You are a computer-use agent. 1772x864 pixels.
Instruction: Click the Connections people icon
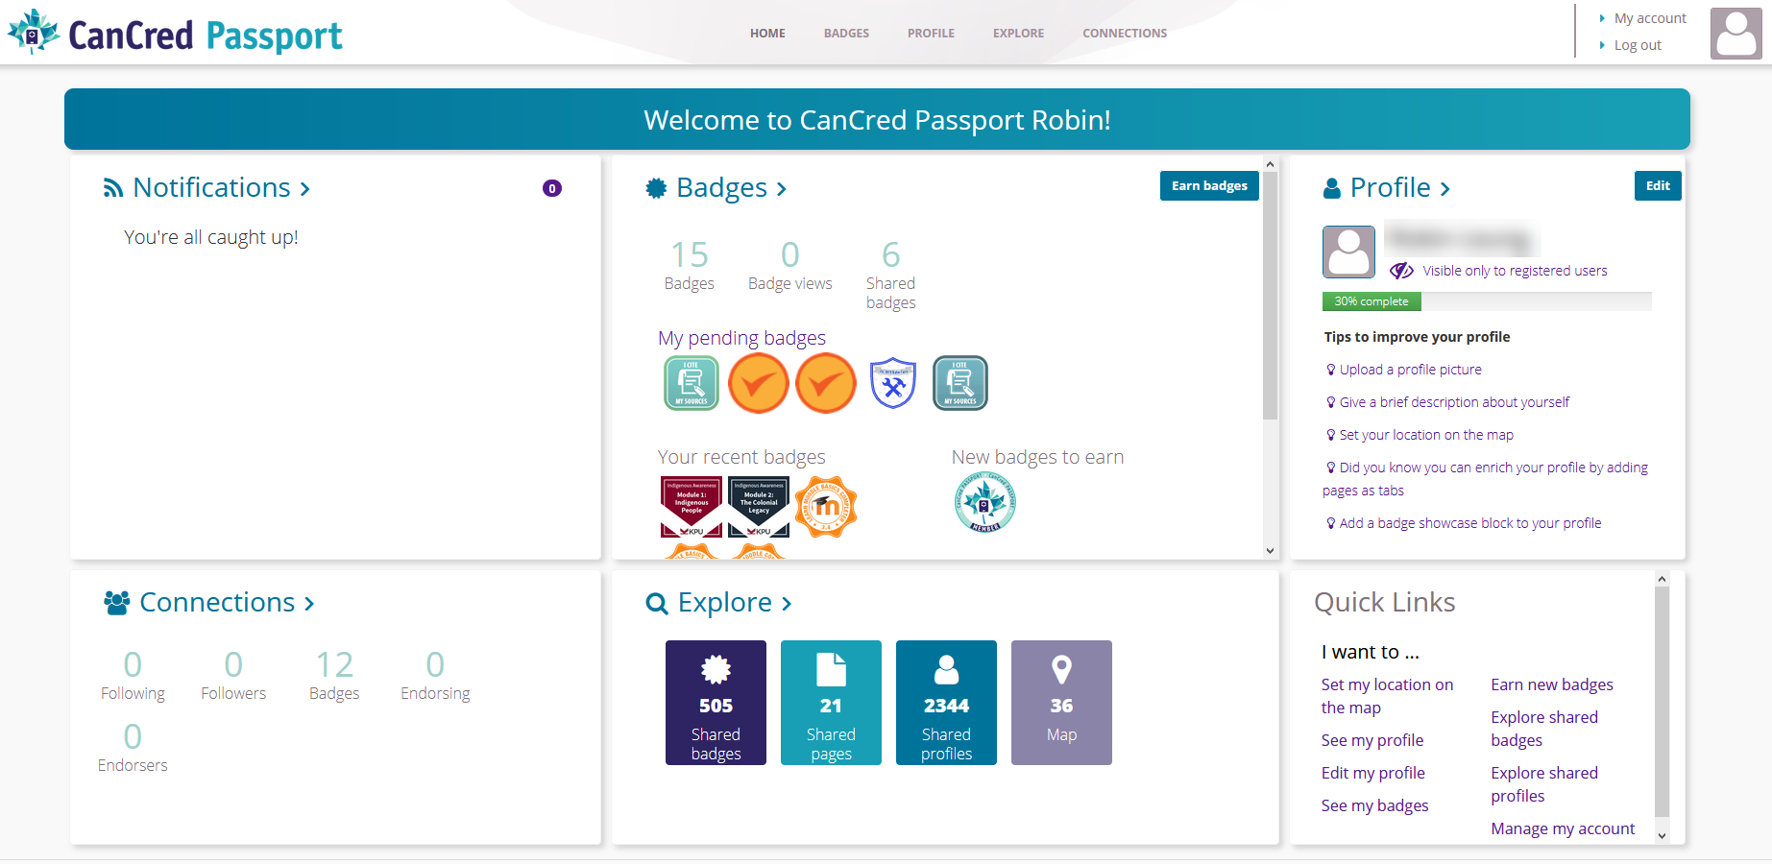[117, 603]
